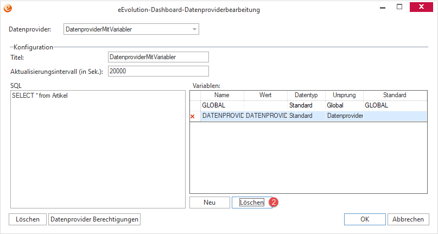Click Löschen button below the Variablen table
This screenshot has width=438, height=234.
tap(252, 203)
